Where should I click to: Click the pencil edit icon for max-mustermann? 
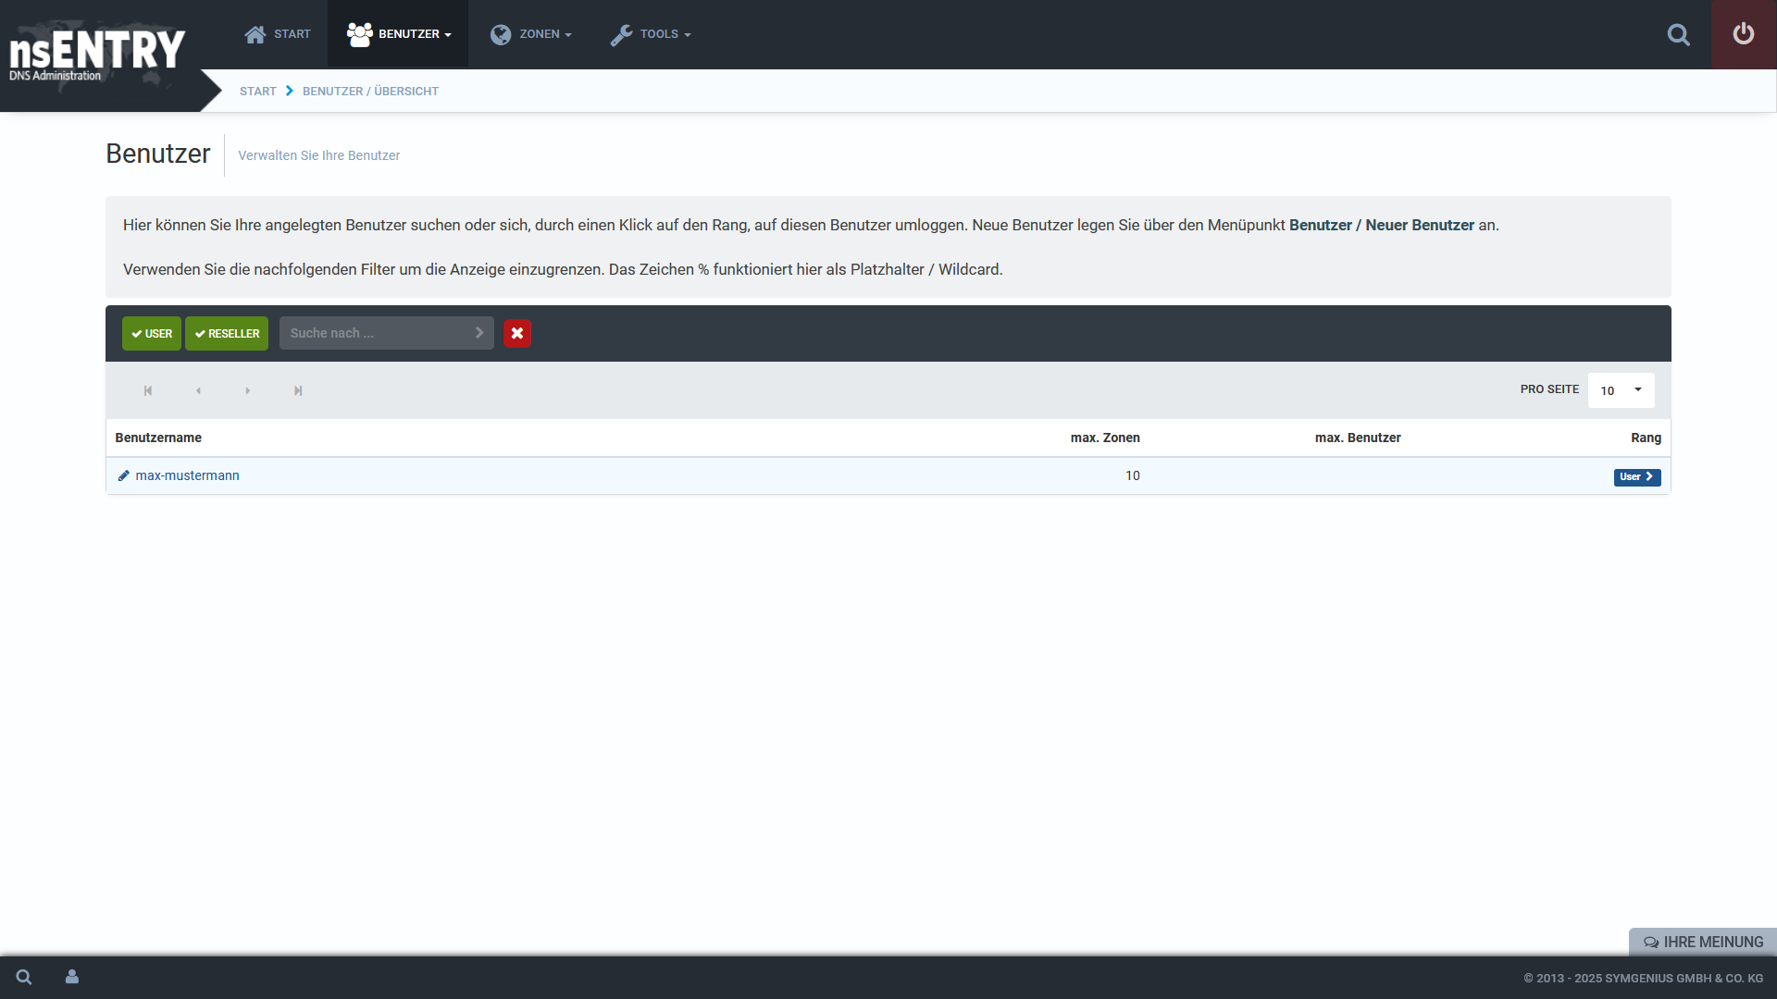pos(123,475)
